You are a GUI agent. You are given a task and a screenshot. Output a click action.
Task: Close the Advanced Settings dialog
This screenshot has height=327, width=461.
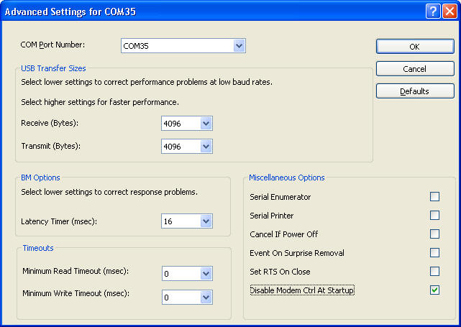[x=449, y=11]
